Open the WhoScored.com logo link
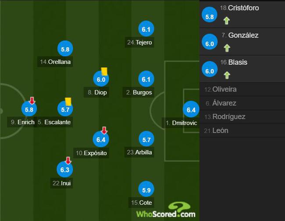Image resolution: width=285 pixels, height=221 pixels. (166, 210)
